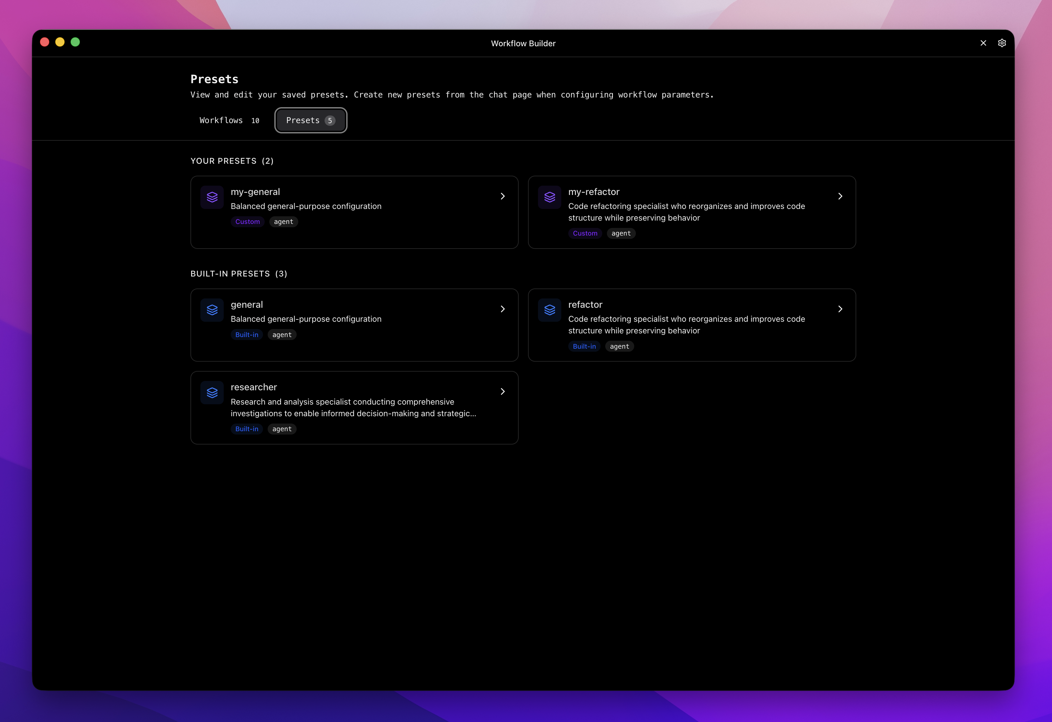Open the refactor preset card

coord(692,325)
